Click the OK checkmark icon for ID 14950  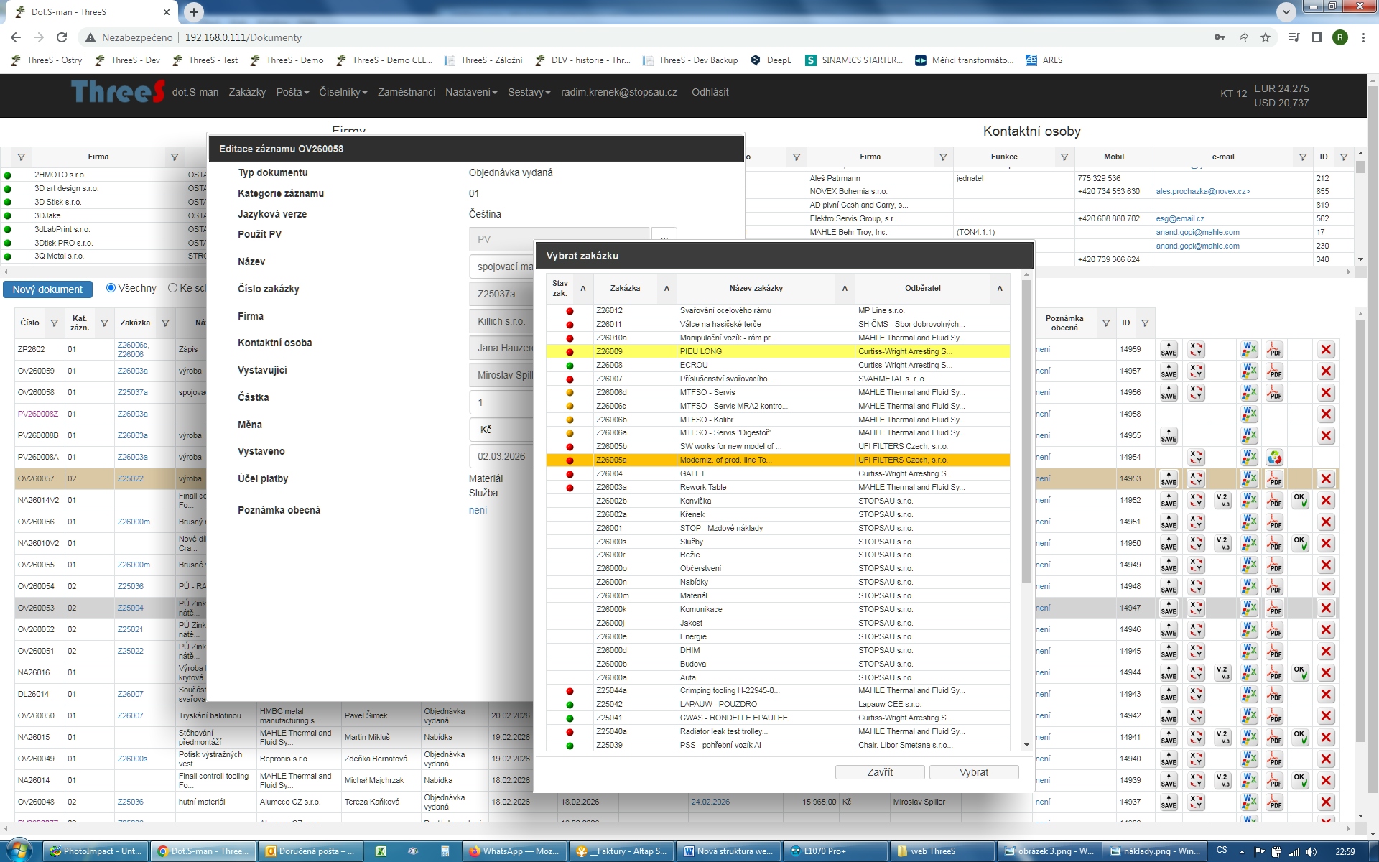[1300, 544]
